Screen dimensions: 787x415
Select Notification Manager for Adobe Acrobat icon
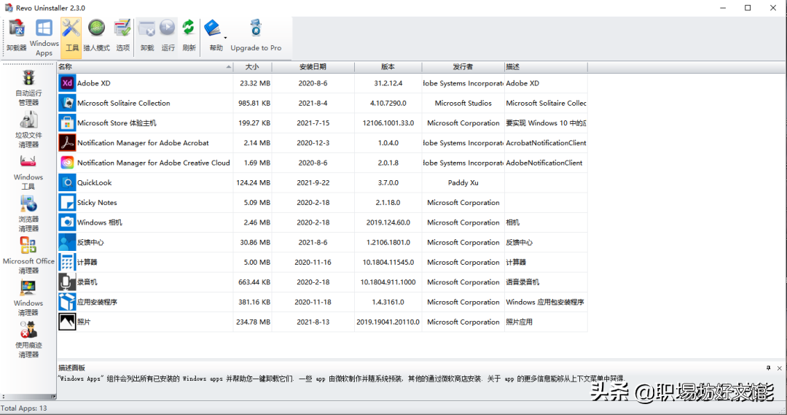click(67, 143)
